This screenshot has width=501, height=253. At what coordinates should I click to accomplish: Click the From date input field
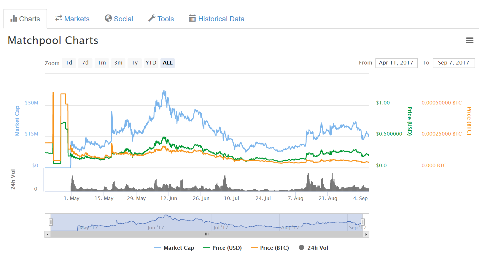pyautogui.click(x=396, y=63)
